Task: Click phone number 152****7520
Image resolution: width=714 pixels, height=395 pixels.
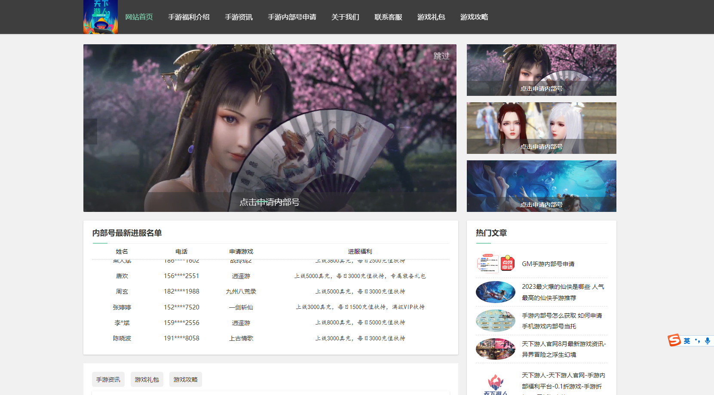Action: tap(181, 307)
